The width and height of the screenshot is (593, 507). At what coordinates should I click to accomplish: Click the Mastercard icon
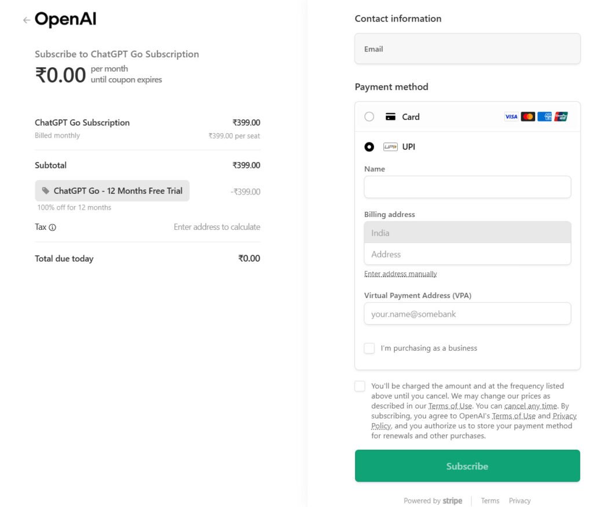coord(528,117)
